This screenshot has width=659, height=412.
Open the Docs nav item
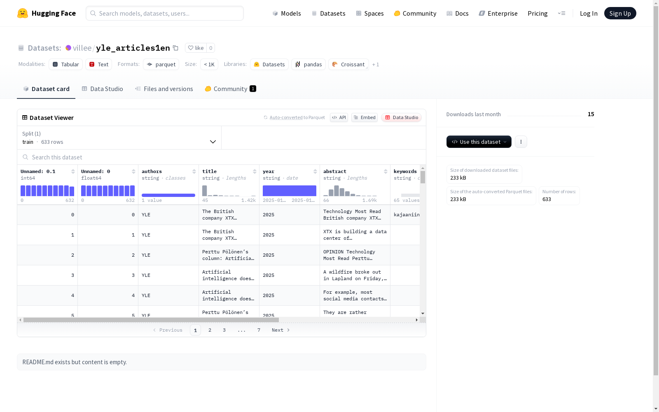point(458,13)
